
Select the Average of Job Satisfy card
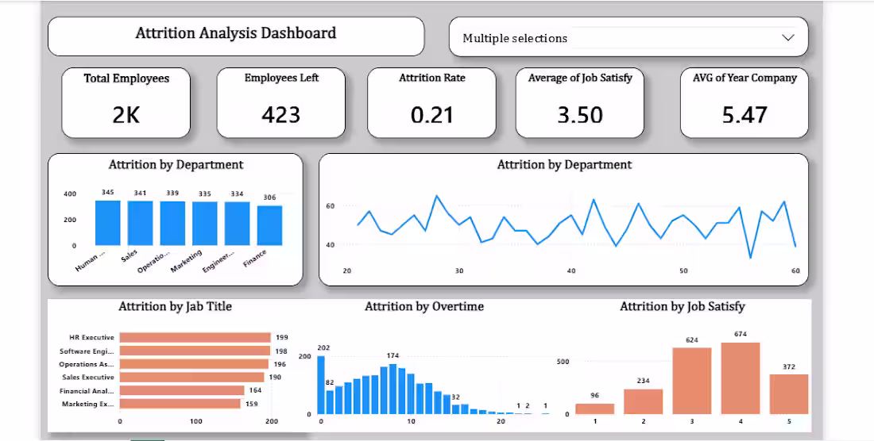580,103
